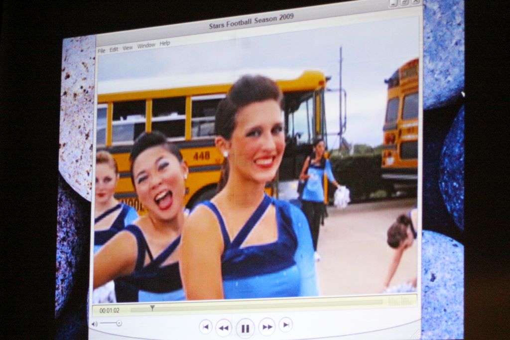510x340 pixels.
Task: Maximize the player window
Action: click(404, 2)
